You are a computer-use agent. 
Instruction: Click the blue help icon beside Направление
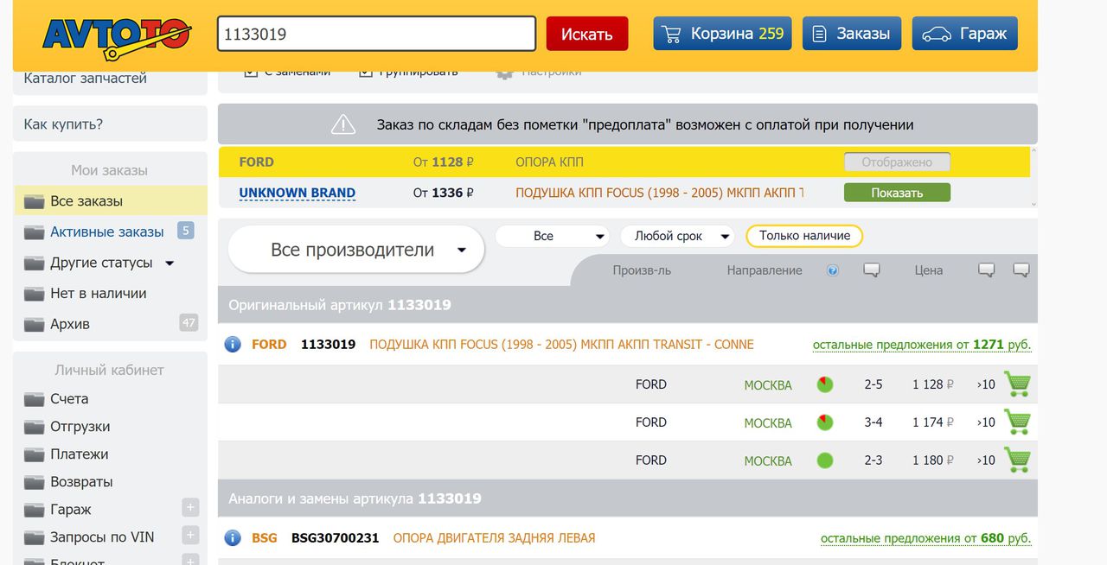tap(832, 270)
